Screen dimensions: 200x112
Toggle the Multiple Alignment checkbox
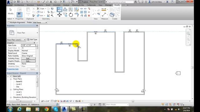pyautogui.click(x=8, y=22)
